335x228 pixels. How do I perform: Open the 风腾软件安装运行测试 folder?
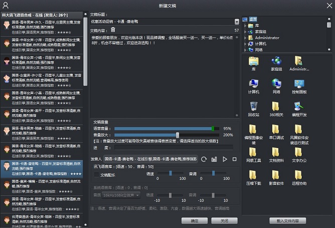click(x=299, y=134)
